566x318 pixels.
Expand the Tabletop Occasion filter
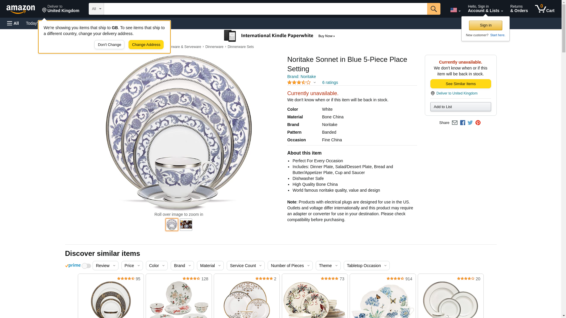point(366,266)
